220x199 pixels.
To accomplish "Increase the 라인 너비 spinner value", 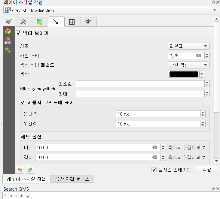I will [207, 54].
